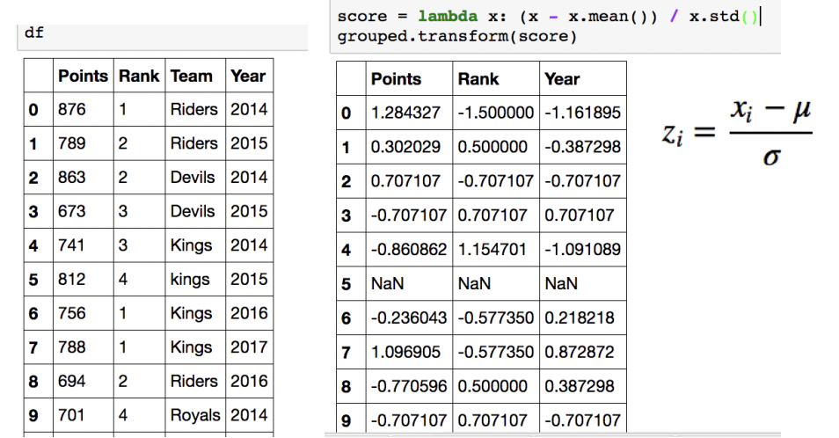
Task: Click the Year 2017 cell
Action: pyautogui.click(x=249, y=347)
